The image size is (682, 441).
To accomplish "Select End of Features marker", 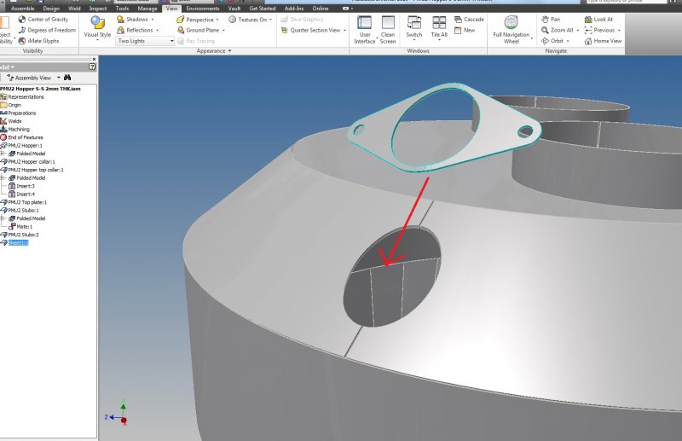I will (26, 137).
